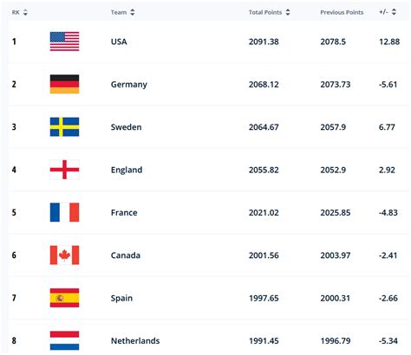Screen dimensions: 411x355
Task: Sort by the Team column arrows
Action: 133,12
